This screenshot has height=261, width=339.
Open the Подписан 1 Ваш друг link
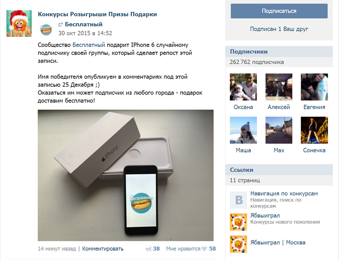click(279, 29)
